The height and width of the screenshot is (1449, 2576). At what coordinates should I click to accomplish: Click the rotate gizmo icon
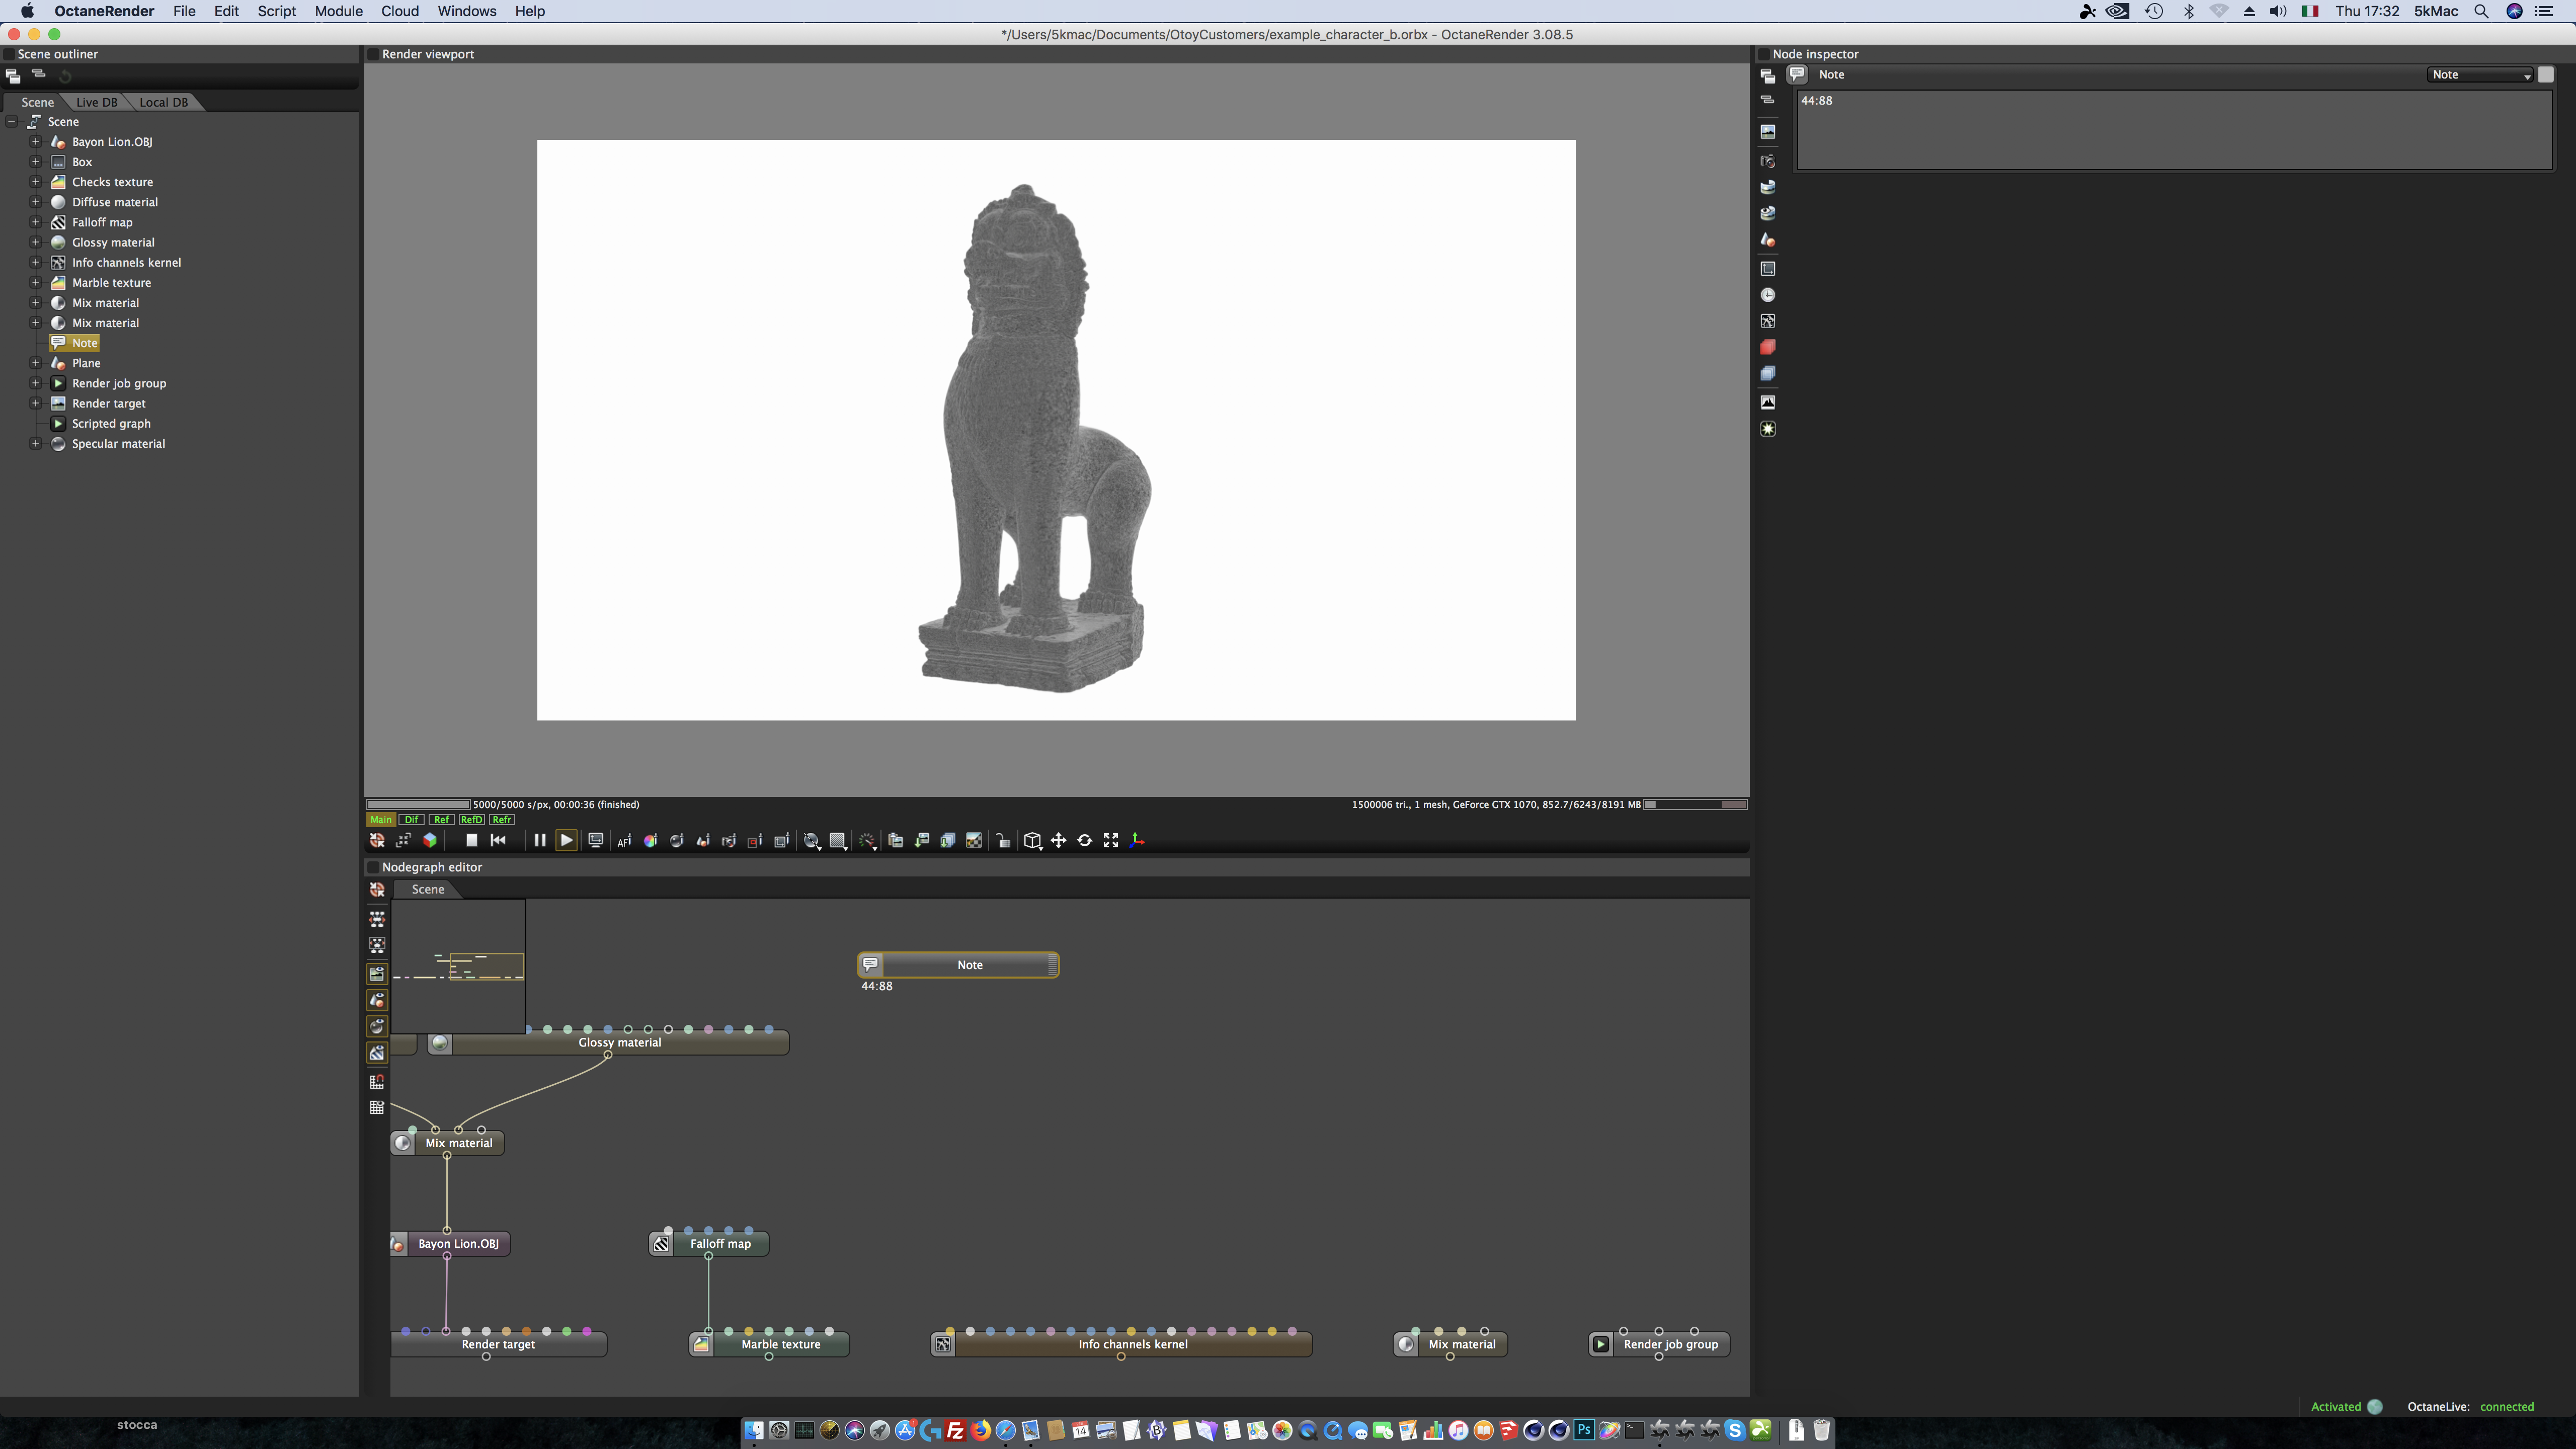click(1084, 840)
